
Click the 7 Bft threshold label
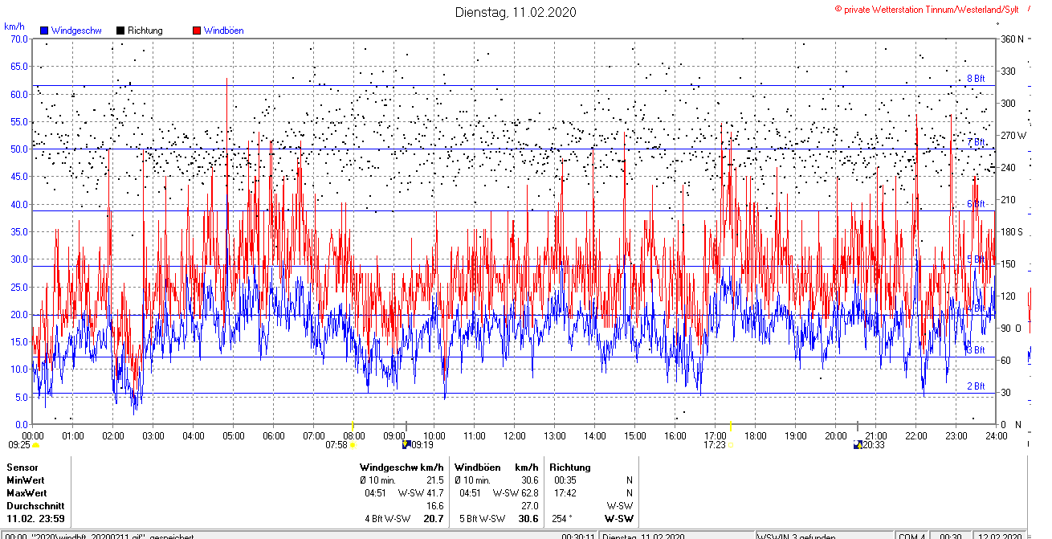click(975, 142)
